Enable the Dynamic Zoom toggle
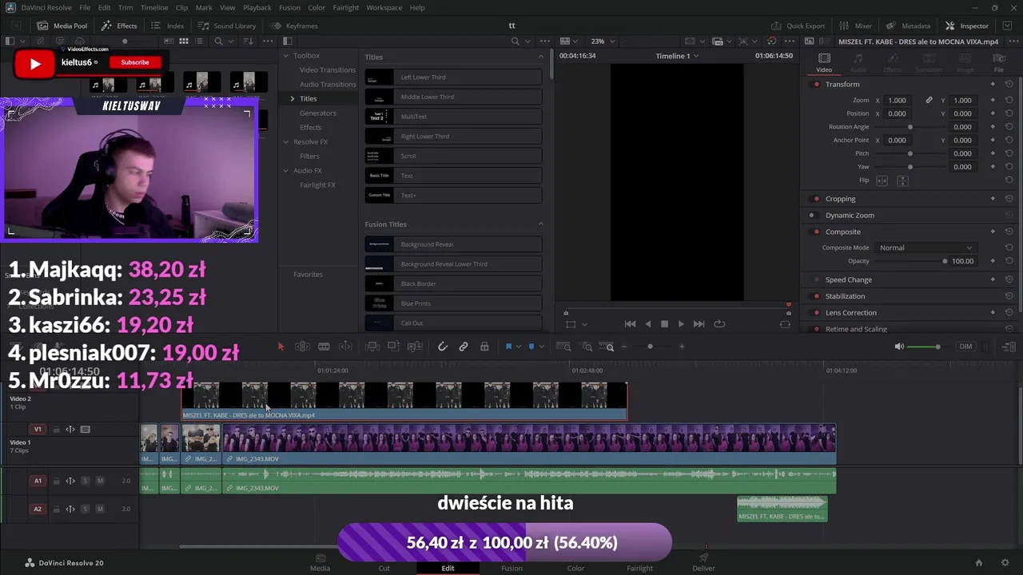 [812, 216]
